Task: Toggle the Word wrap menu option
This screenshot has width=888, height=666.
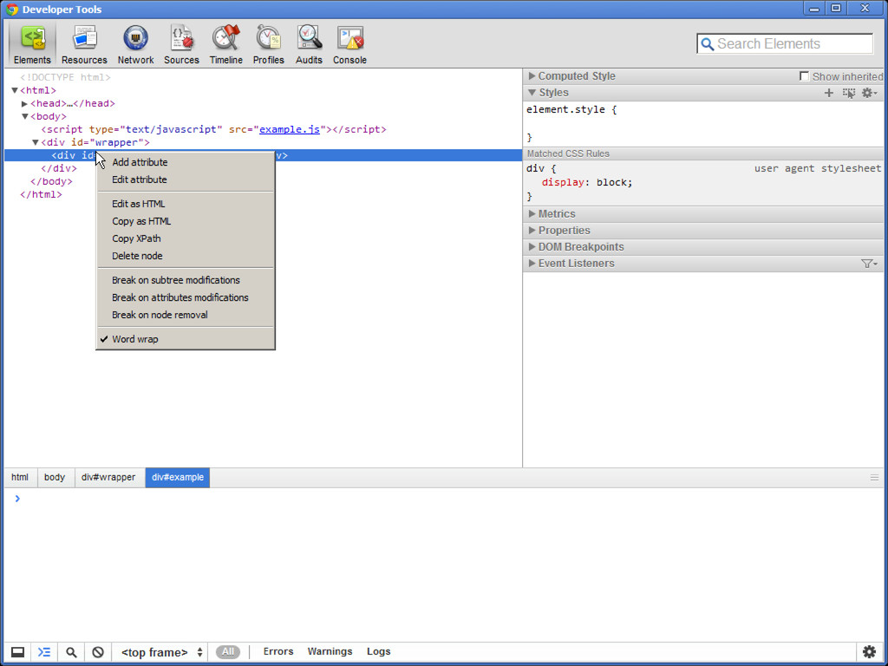Action: (x=186, y=339)
